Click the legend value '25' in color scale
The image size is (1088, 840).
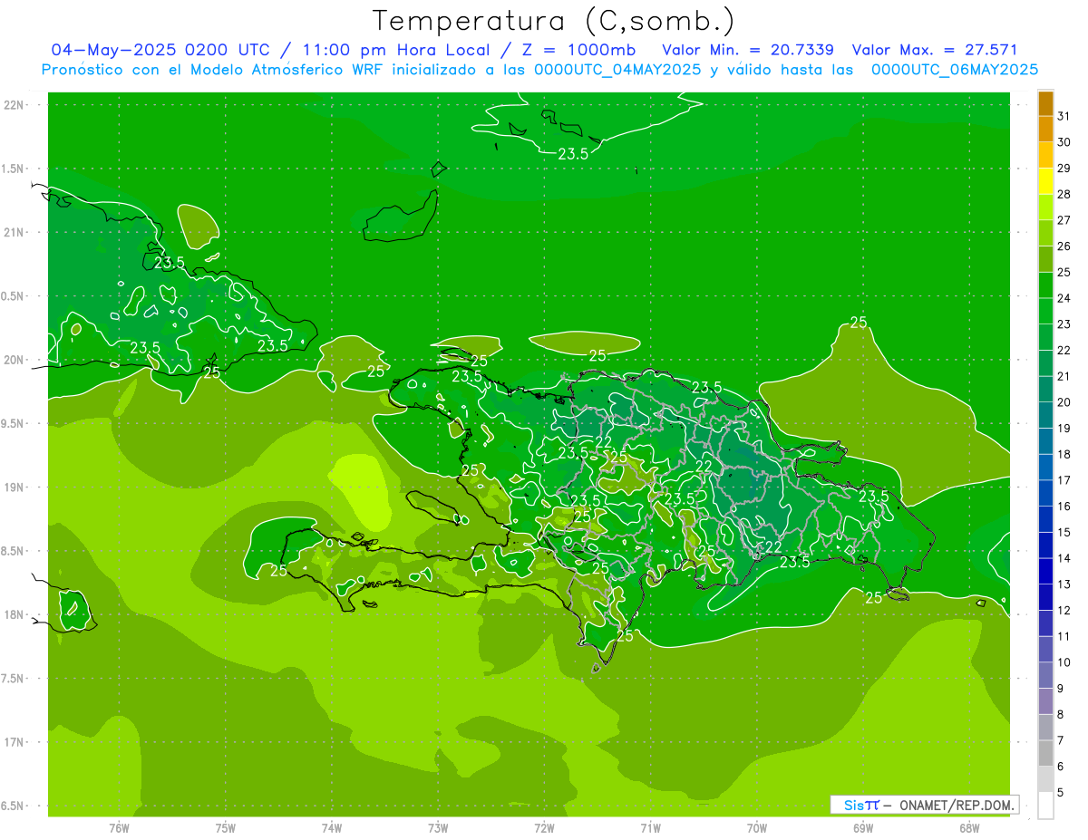coord(1064,272)
